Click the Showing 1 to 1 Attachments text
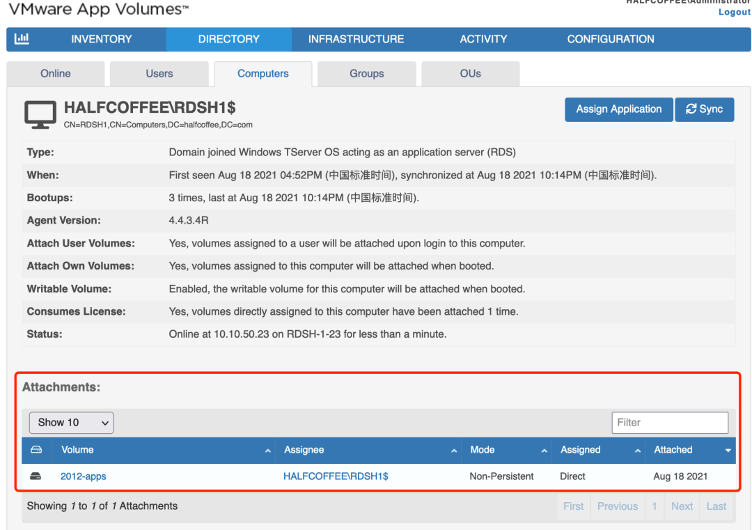Viewport: 752px width, 530px height. [102, 506]
